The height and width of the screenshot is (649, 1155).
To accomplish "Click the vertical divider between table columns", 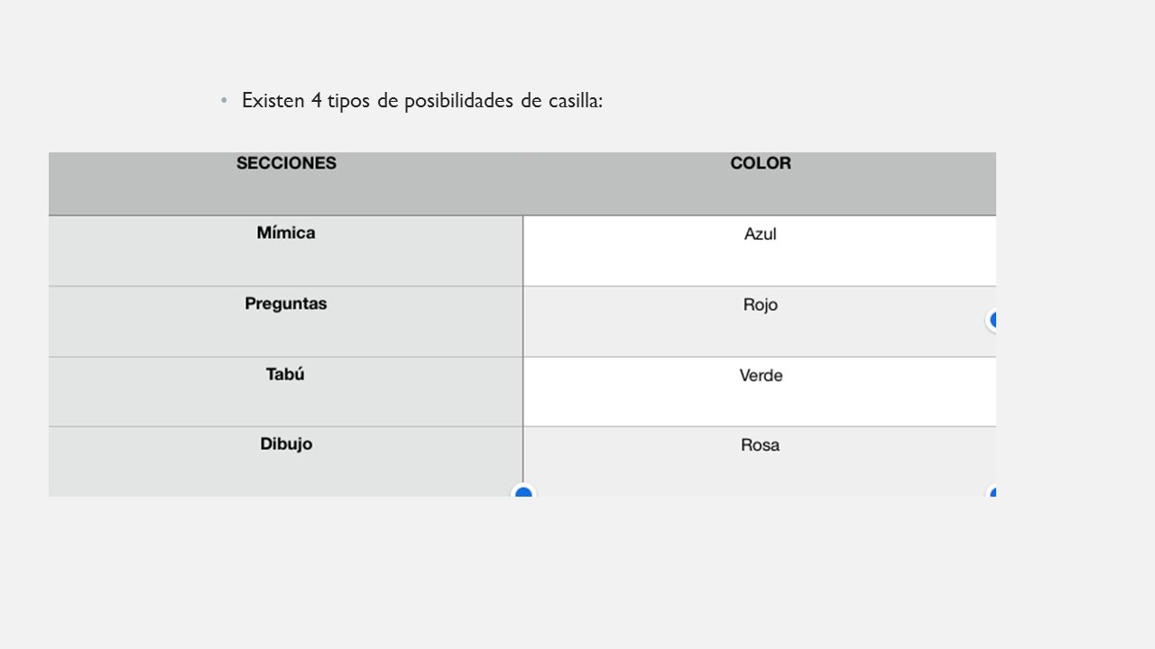I will (523, 355).
